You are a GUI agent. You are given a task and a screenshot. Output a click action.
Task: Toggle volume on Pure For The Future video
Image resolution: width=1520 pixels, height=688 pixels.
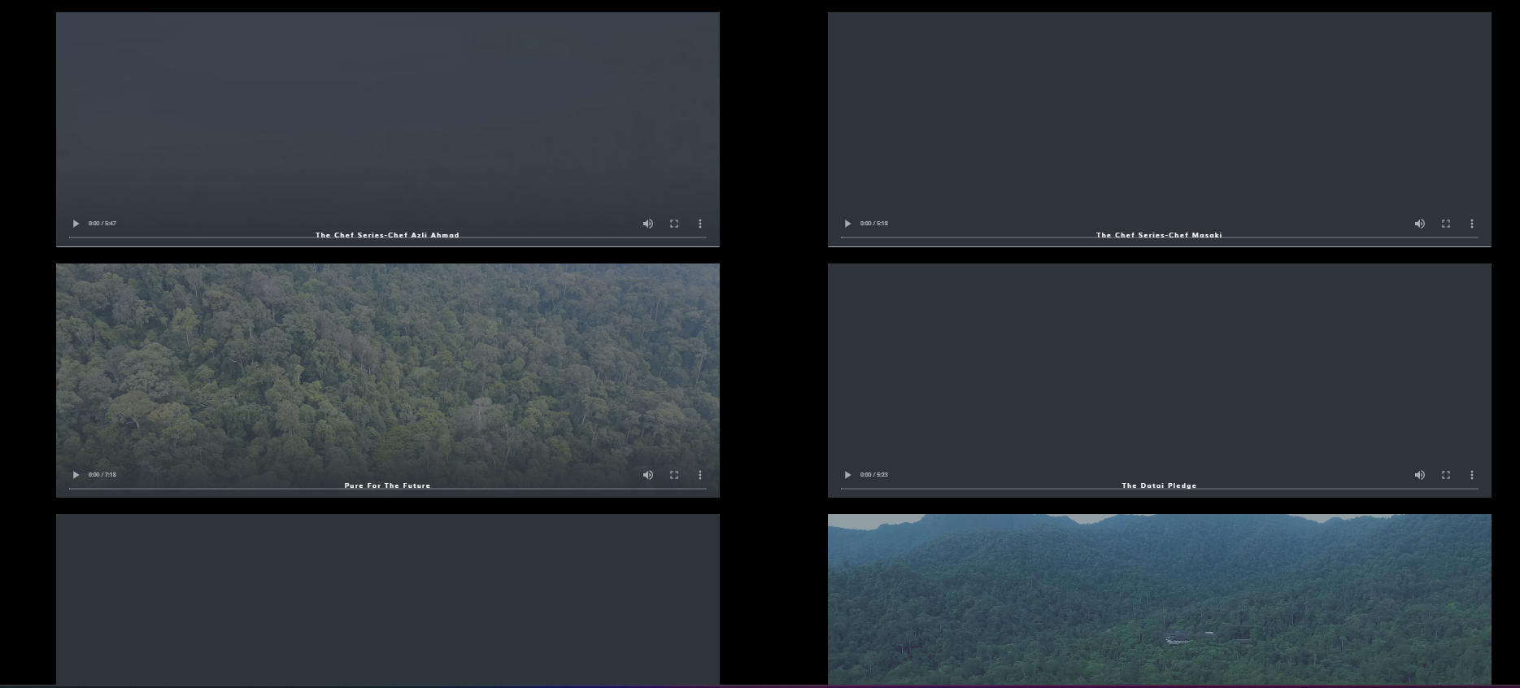(648, 475)
